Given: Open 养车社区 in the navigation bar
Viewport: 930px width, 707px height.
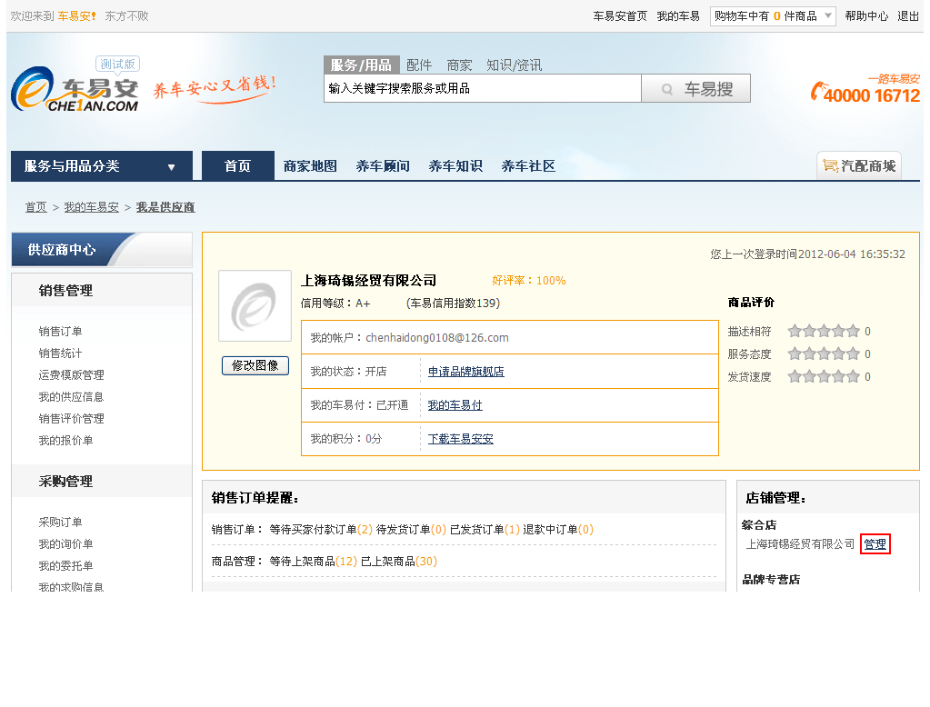Looking at the screenshot, I should (x=528, y=166).
